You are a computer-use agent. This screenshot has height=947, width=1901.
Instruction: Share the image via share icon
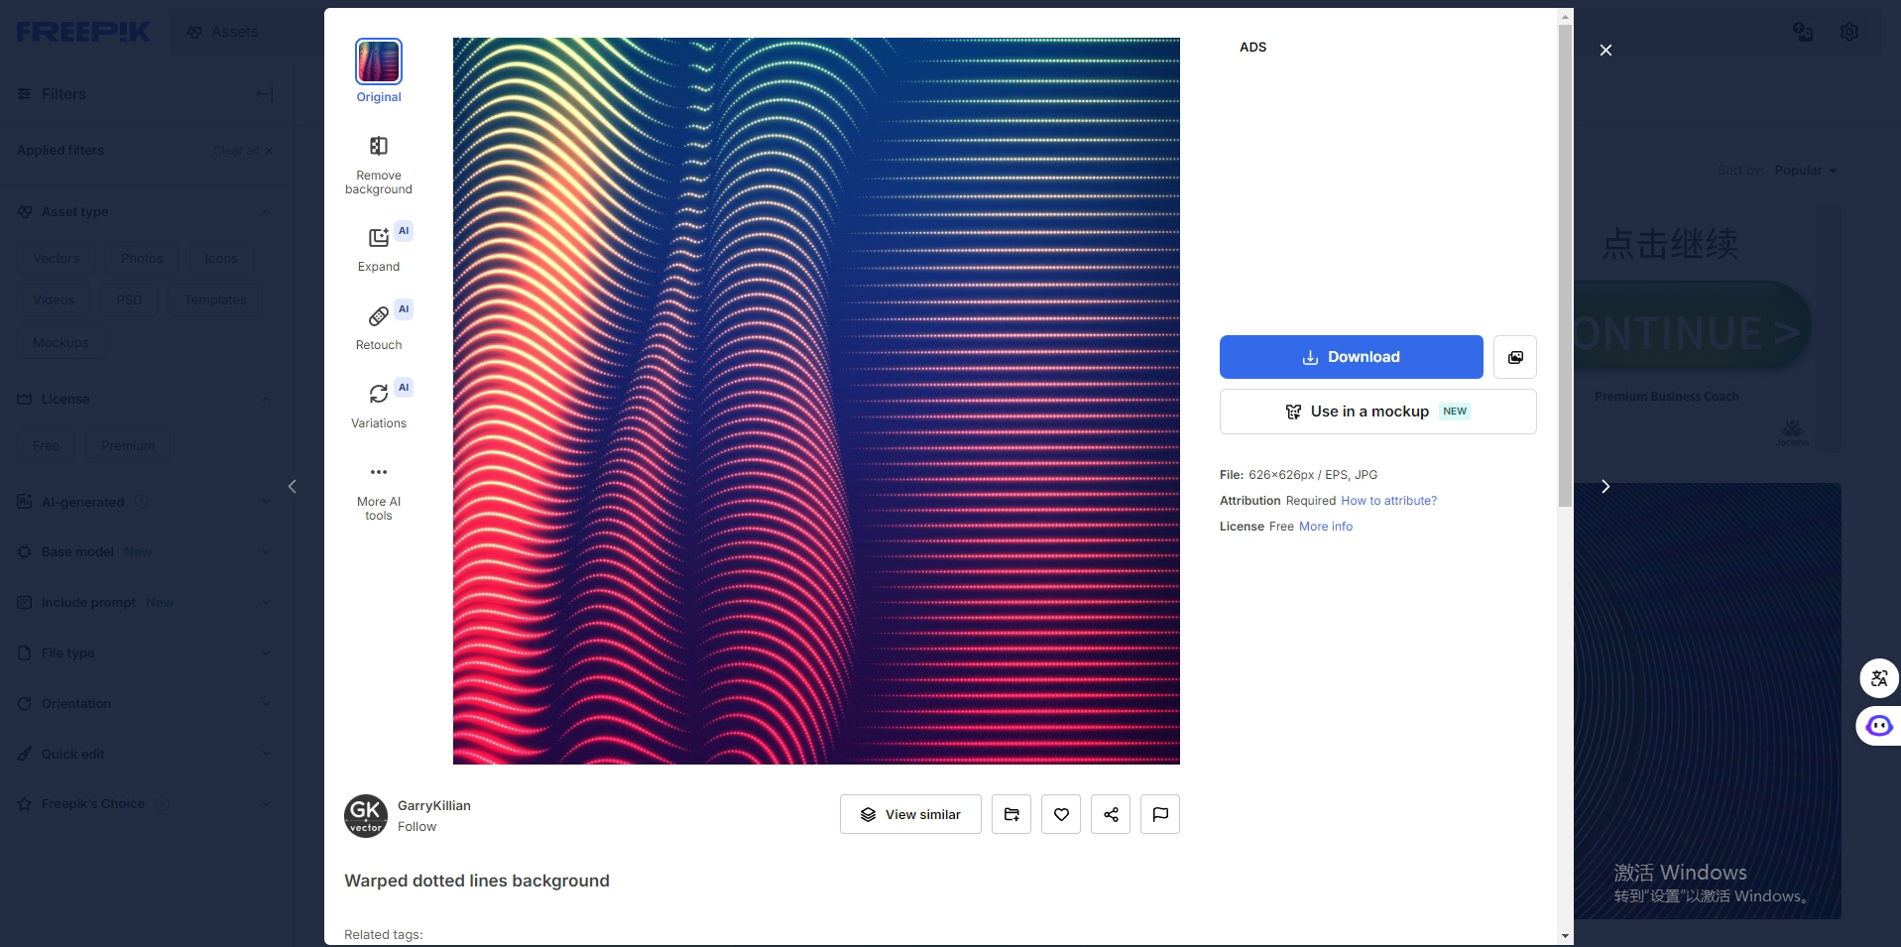[x=1111, y=814]
